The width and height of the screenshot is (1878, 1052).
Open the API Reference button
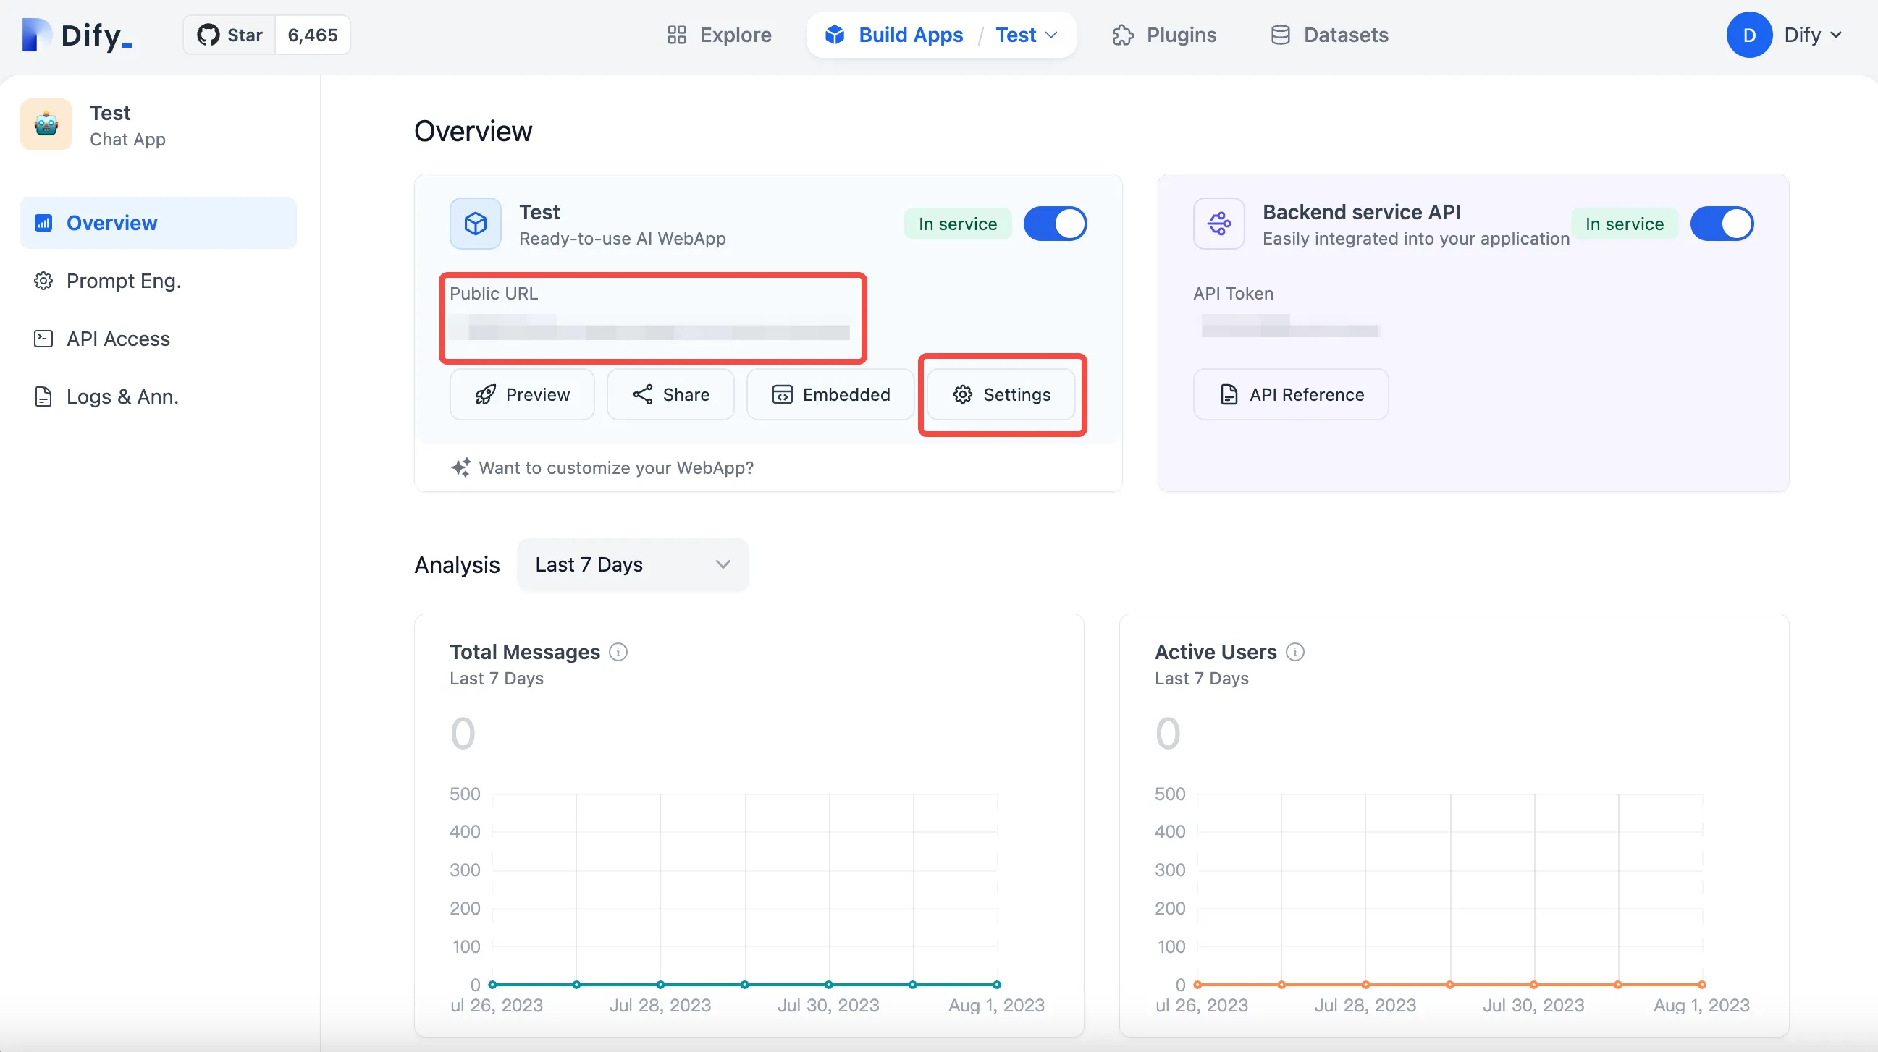point(1290,394)
